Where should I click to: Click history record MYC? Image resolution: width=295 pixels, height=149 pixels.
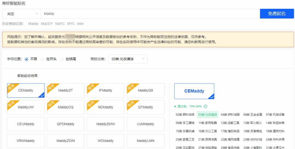71,24
